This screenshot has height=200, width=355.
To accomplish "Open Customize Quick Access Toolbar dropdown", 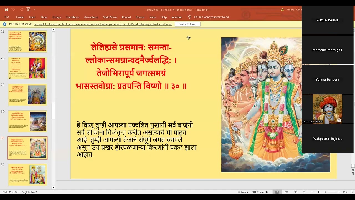I will point(35,10).
